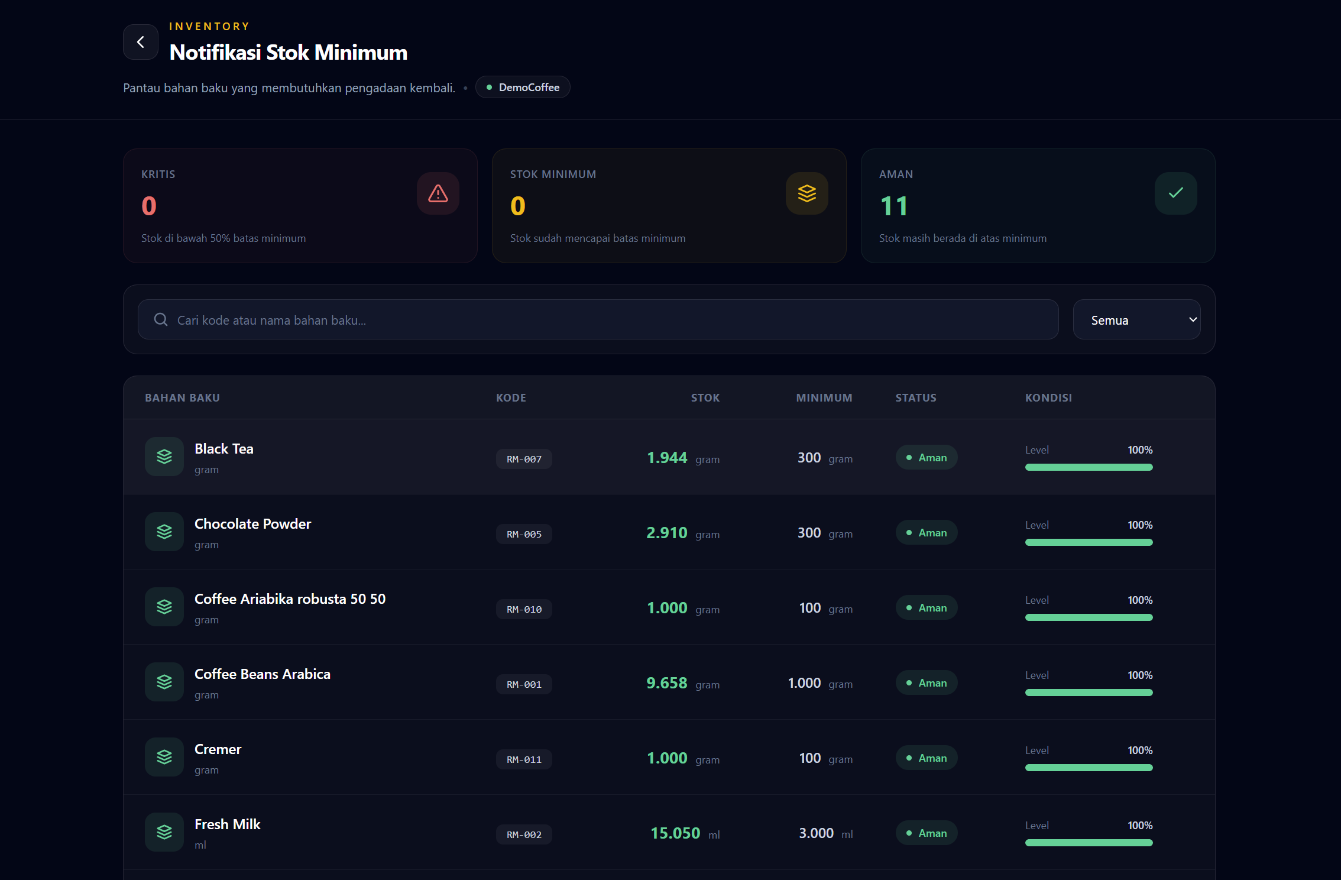The image size is (1341, 880).
Task: Click the Black Tea level progress bar
Action: coord(1089,467)
